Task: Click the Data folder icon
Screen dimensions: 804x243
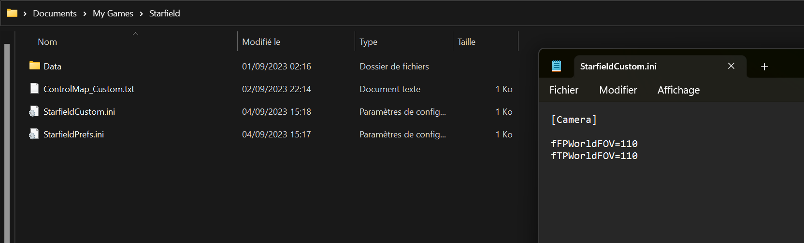Action: [x=34, y=66]
